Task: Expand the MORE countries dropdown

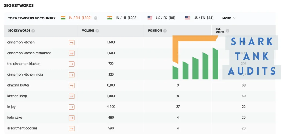Action: point(229,18)
